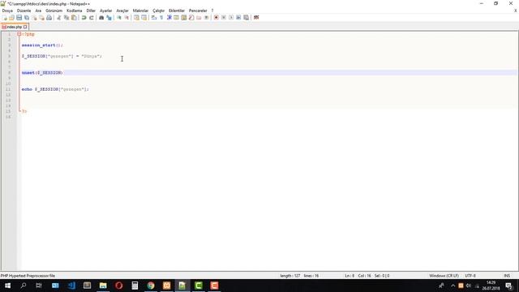Open the Diller menu
Viewport: 519px width, 292px height.
pyautogui.click(x=91, y=11)
